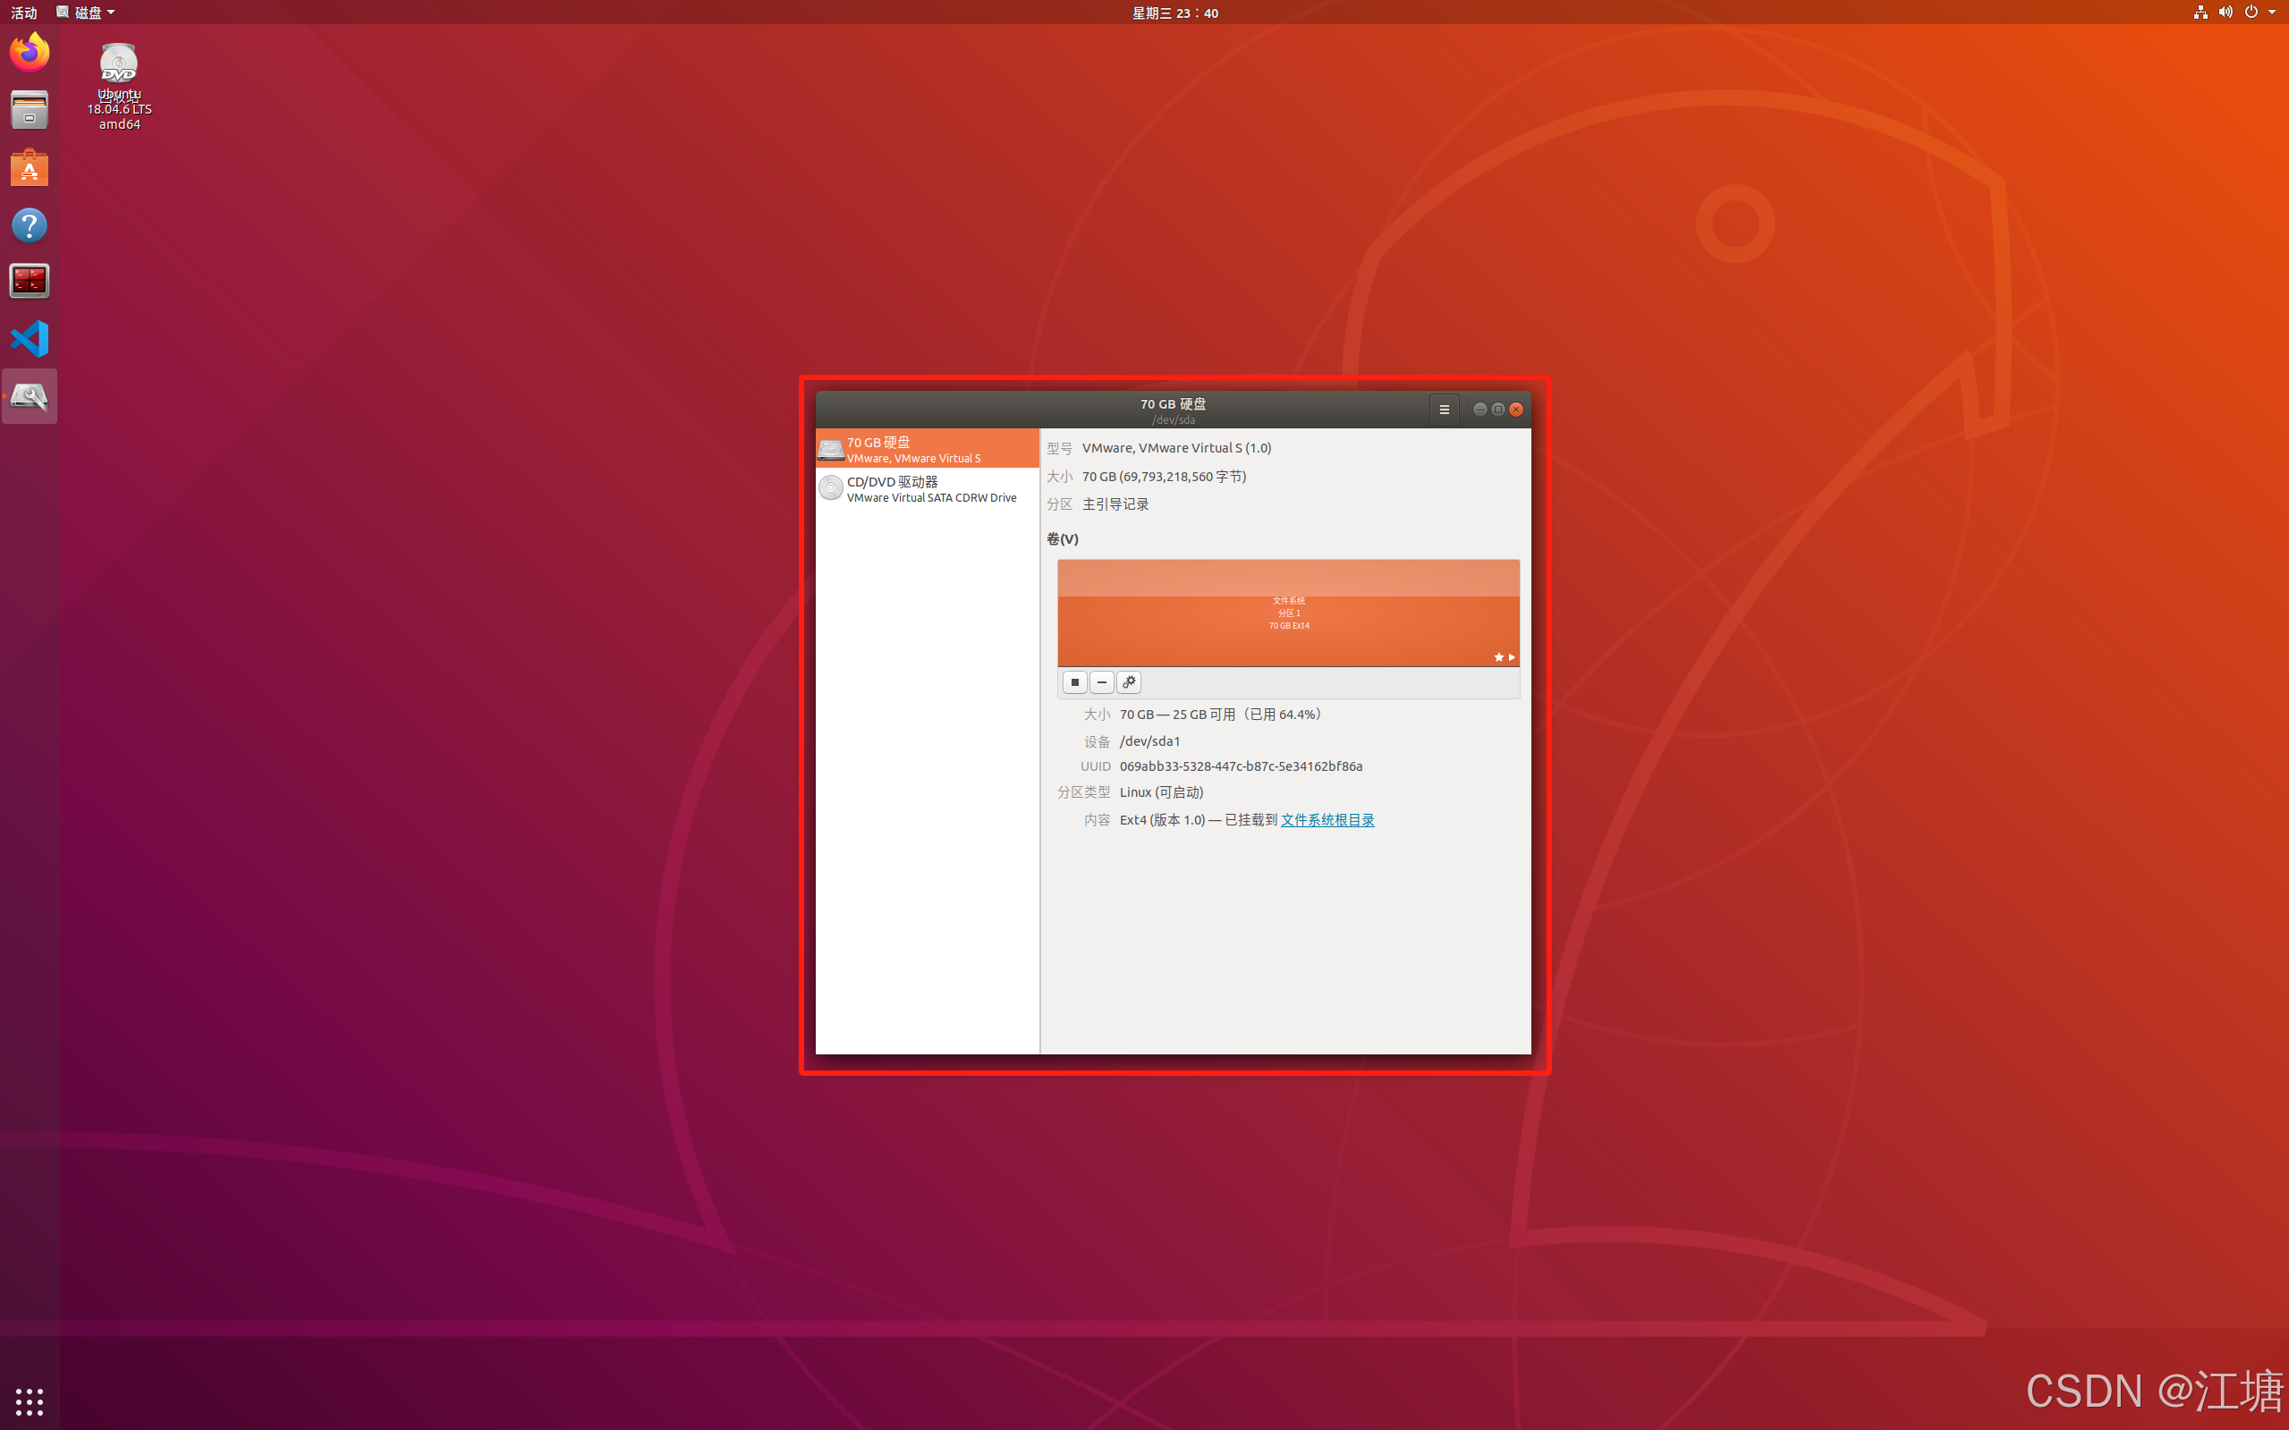
Task: Open Visual Studio Code from dock
Action: click(x=30, y=339)
